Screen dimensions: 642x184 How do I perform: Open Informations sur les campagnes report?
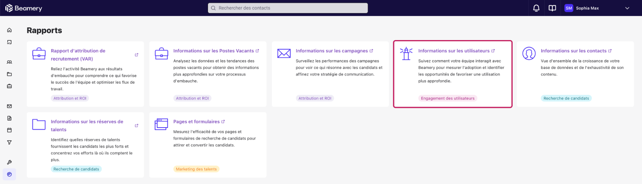click(x=332, y=51)
